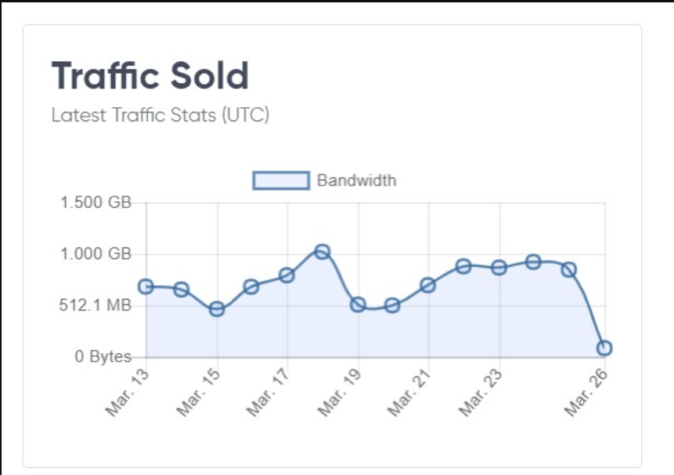Screen dimensions: 674x475
Task: Toggle the Bandwidth legend swatch
Action: pos(281,180)
